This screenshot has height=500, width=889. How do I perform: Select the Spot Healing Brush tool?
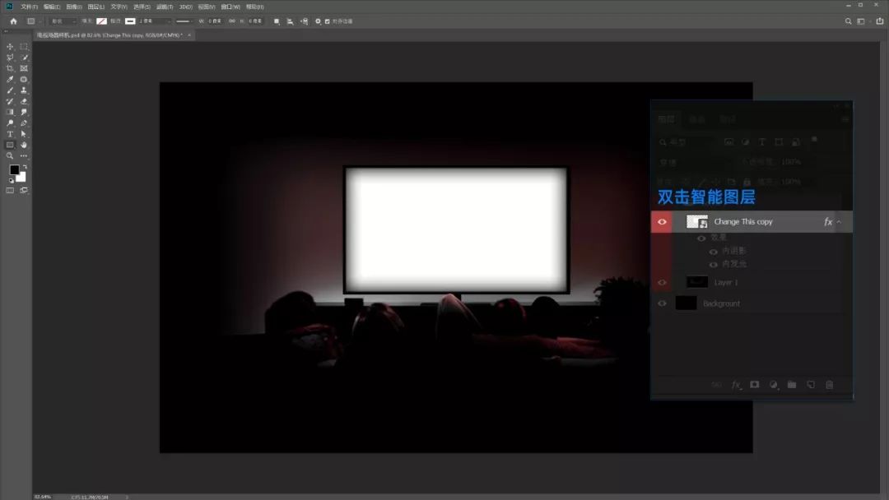coord(24,79)
